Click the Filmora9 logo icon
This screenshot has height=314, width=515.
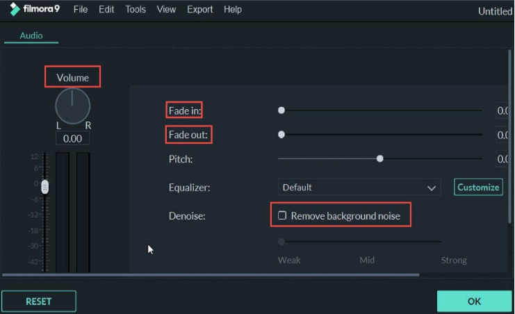(15, 9)
